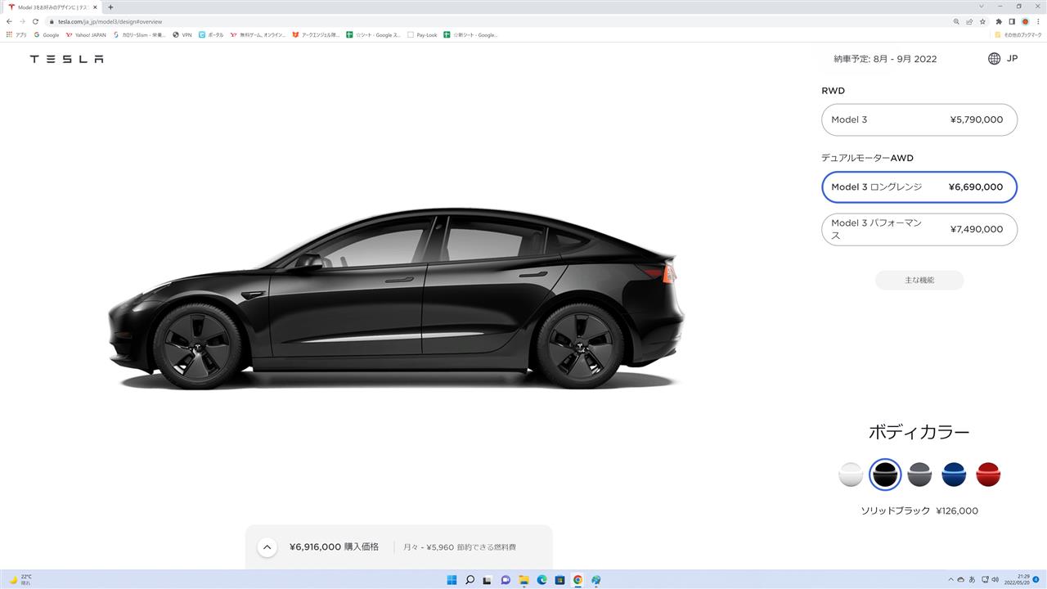The image size is (1047, 589).
Task: Choose the solid black body color swatch
Action: point(885,474)
